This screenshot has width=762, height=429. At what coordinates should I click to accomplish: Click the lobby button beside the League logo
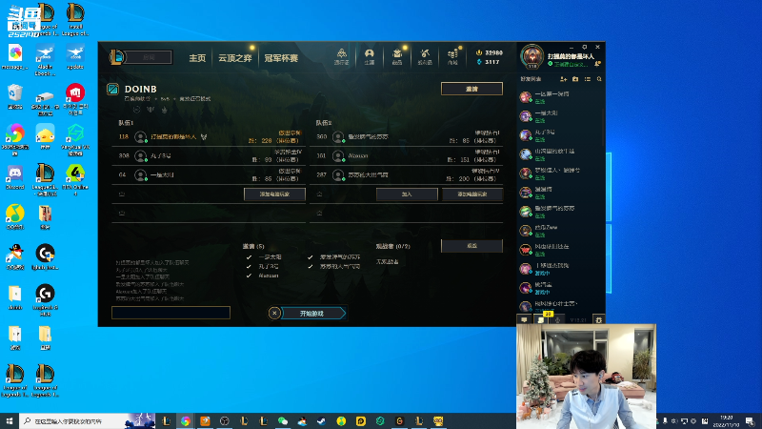click(x=150, y=57)
